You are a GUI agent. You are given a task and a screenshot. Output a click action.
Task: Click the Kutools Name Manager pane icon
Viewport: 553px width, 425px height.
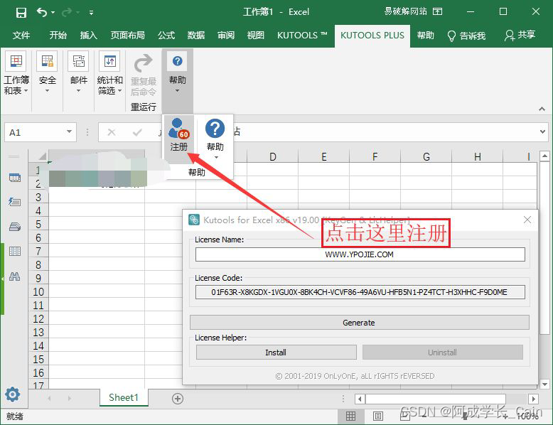click(x=14, y=227)
